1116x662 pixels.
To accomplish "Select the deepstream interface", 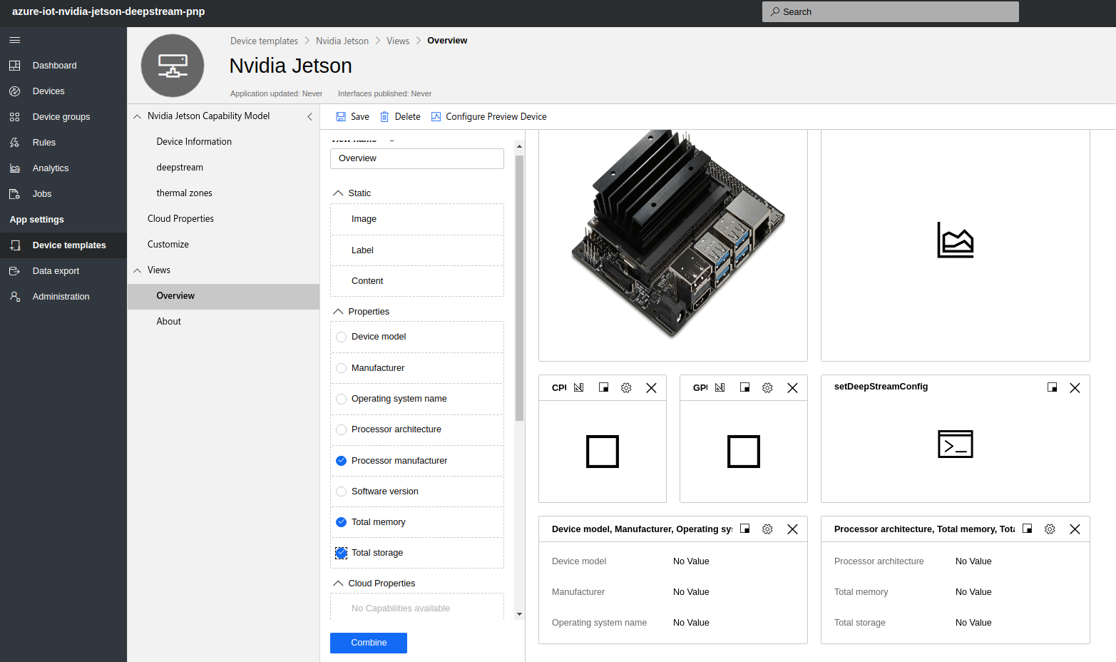I will (x=180, y=168).
